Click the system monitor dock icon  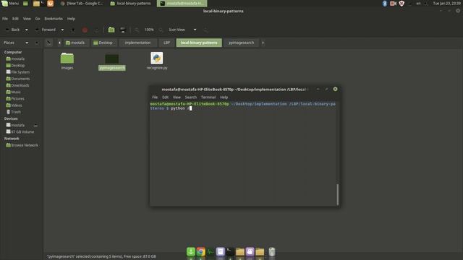211,251
